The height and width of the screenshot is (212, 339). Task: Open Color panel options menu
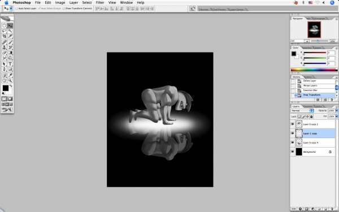[x=336, y=48]
